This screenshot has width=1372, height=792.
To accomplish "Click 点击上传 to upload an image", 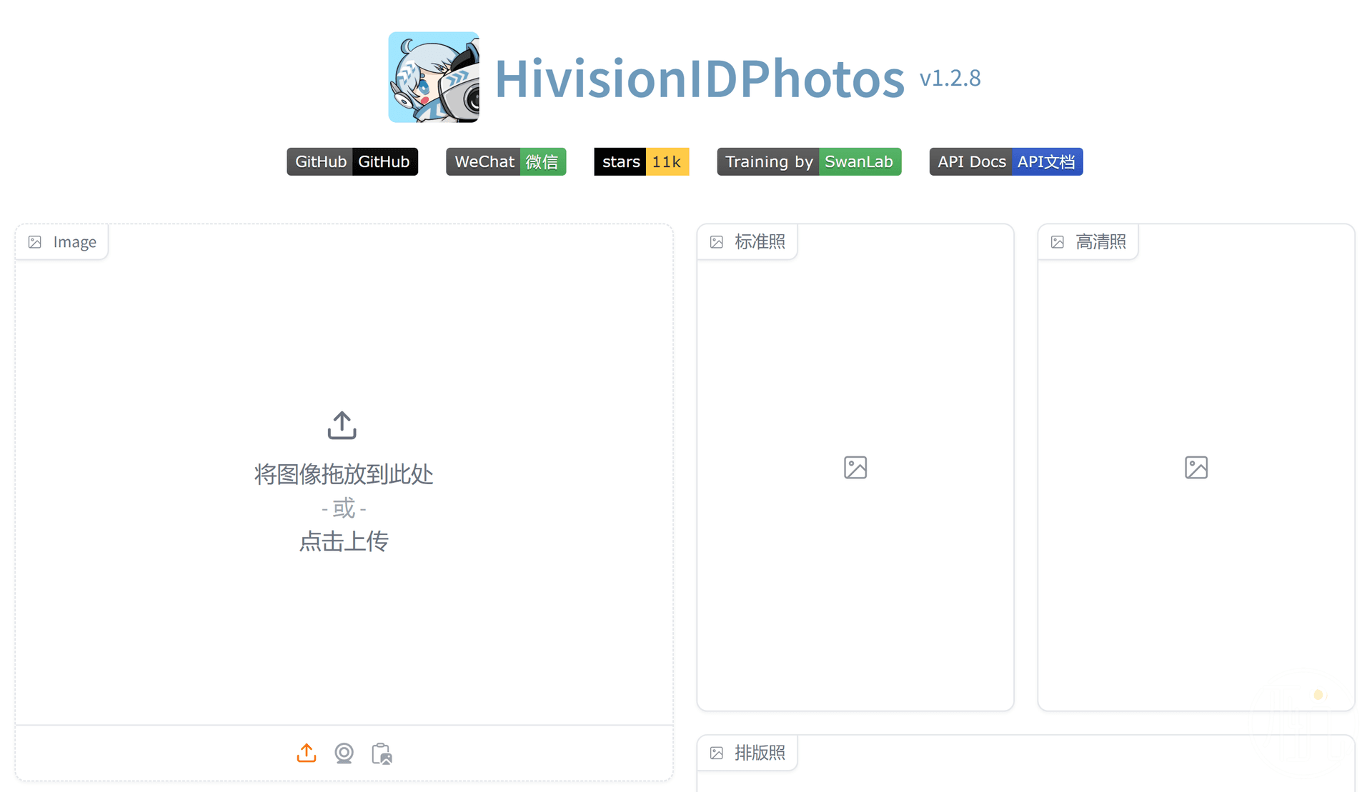I will [344, 541].
